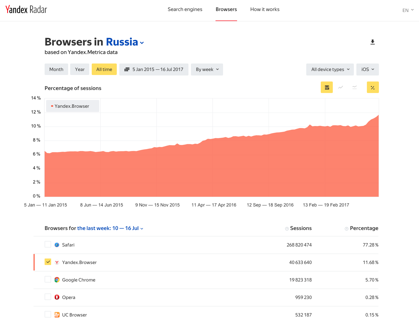The width and height of the screenshot is (419, 323).
Task: Click the Opera row label
Action: (x=69, y=297)
